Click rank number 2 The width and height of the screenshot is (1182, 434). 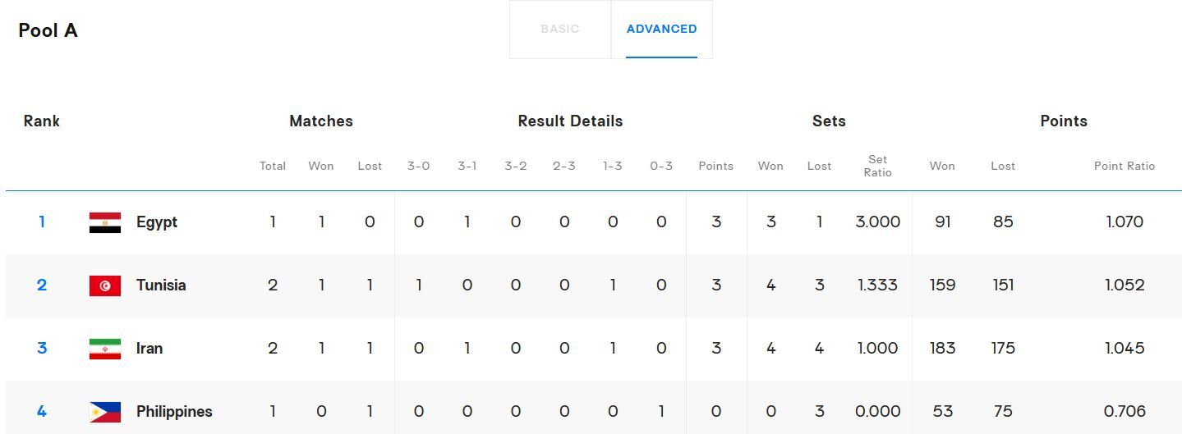tap(42, 286)
